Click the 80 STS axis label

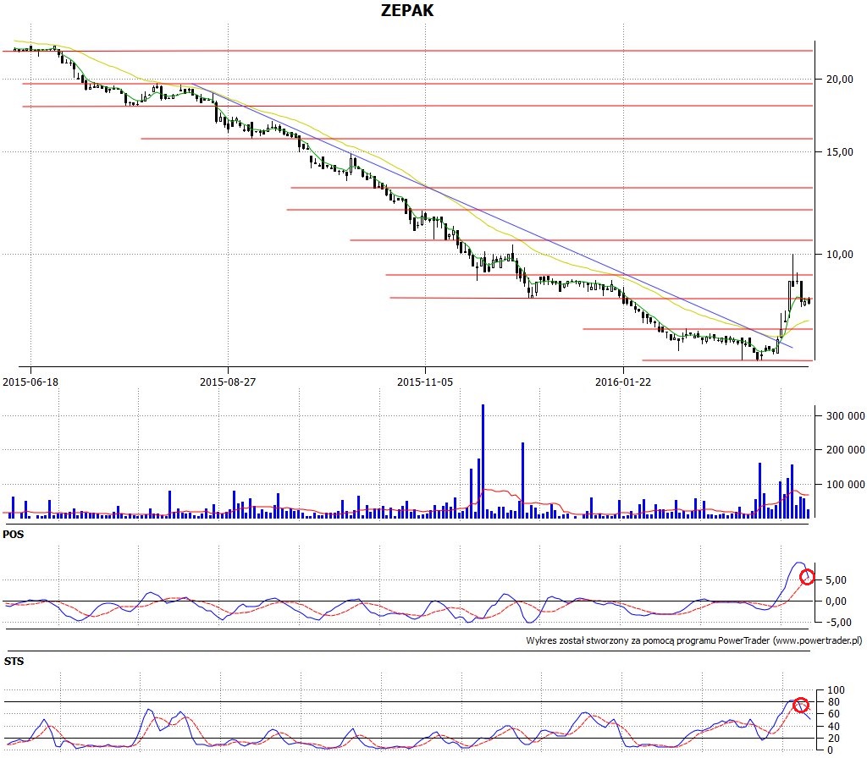(x=834, y=702)
